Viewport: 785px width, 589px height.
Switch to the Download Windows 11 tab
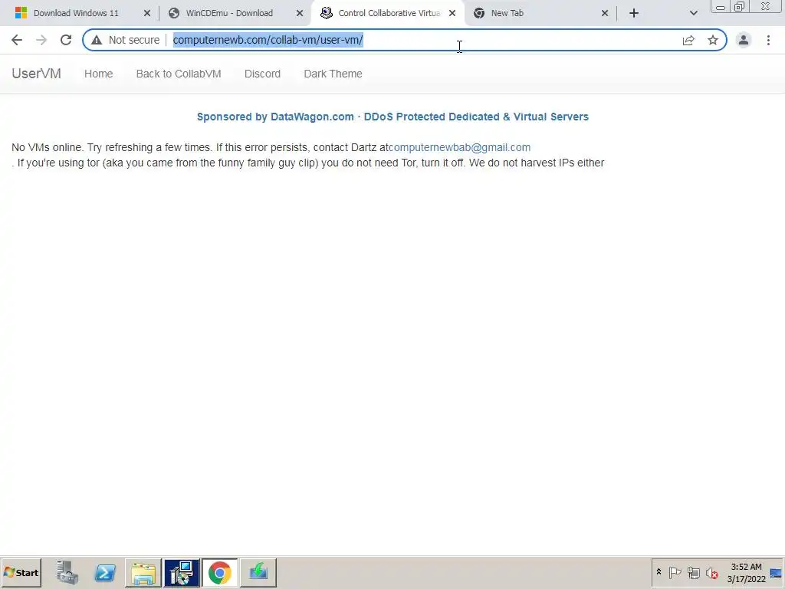coord(76,13)
